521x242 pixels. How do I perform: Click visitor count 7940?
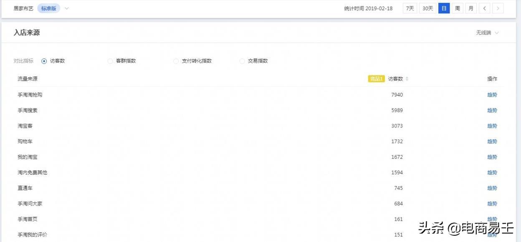click(x=397, y=95)
